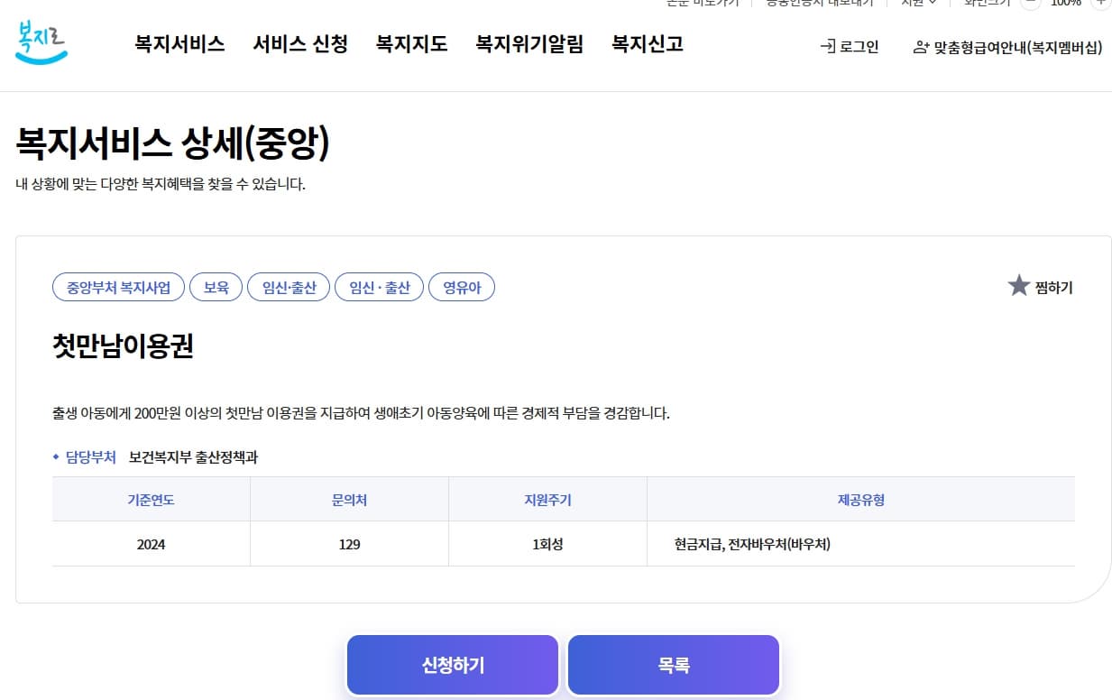1112x700 pixels.
Task: Select the 중앙부처 복지사업 tag
Action: (117, 287)
